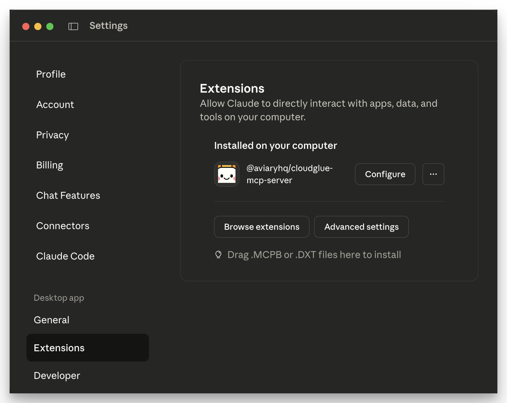Viewport: 507px width, 403px height.
Task: Click Configure for the cloudglue extension
Action: (385, 174)
